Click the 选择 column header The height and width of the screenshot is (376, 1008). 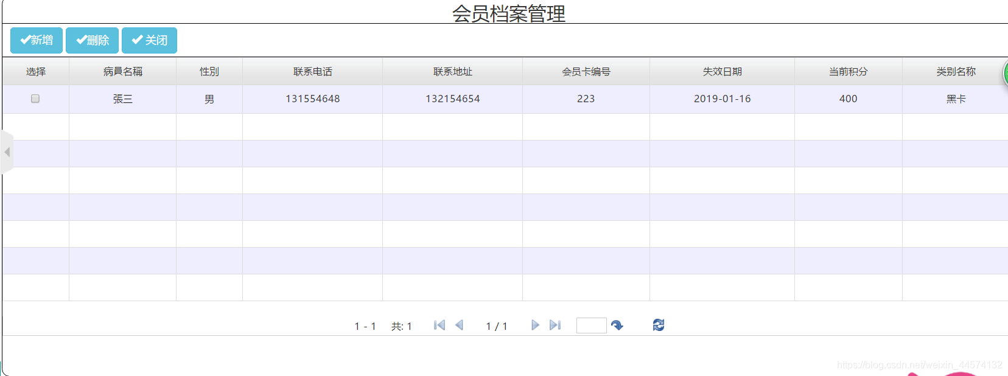click(36, 72)
